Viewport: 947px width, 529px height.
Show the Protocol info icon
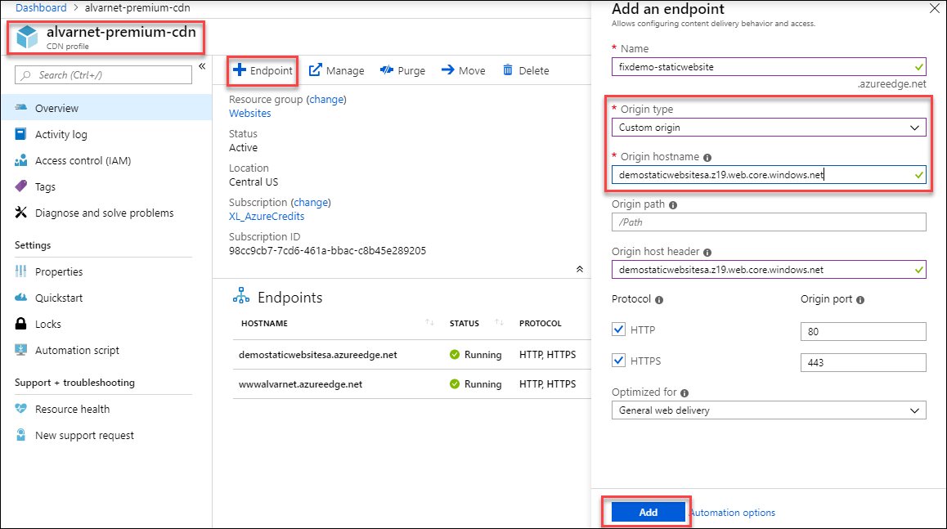(659, 300)
